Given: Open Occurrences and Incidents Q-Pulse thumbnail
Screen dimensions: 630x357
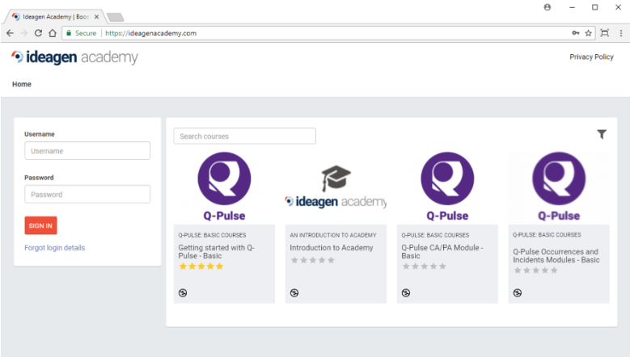Looking at the screenshot, I should click(x=559, y=187).
